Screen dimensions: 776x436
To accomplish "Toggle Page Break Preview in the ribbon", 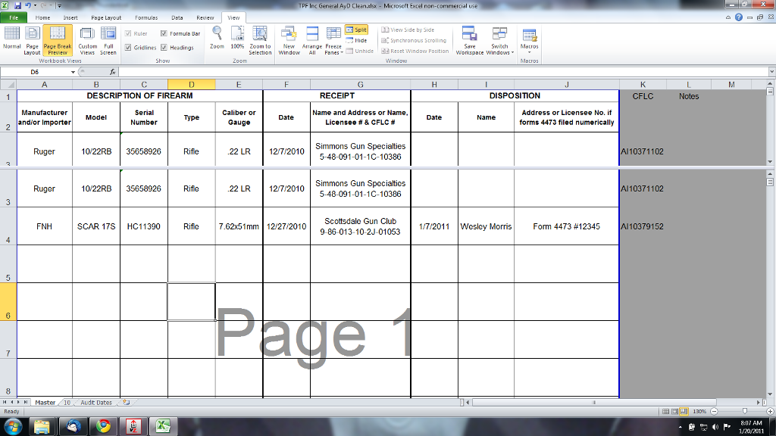I will pyautogui.click(x=58, y=41).
